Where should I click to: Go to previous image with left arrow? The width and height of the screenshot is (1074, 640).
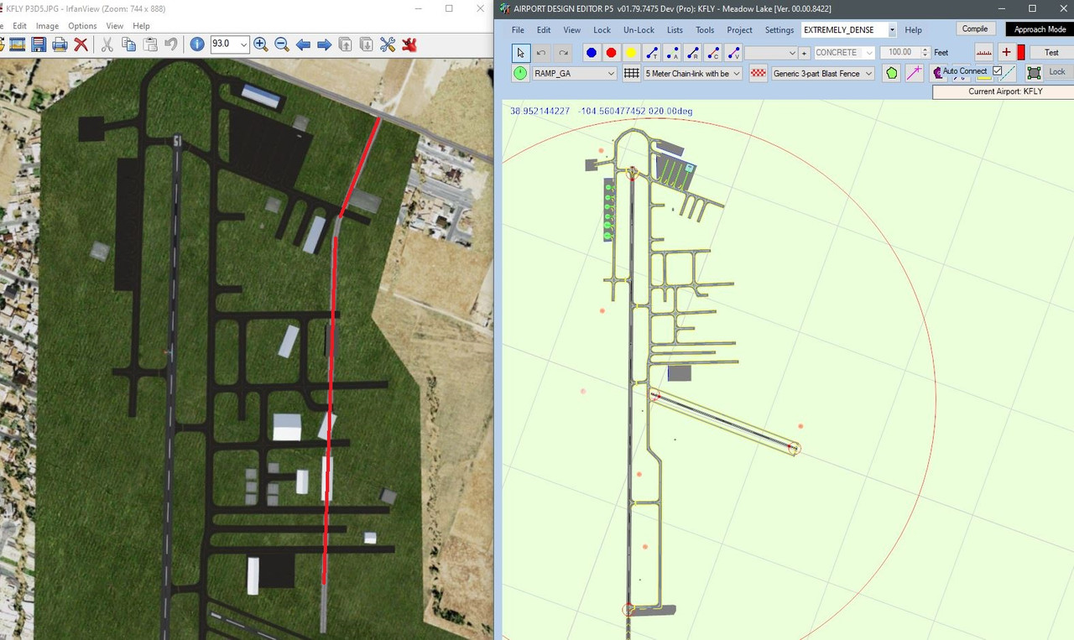coord(303,44)
